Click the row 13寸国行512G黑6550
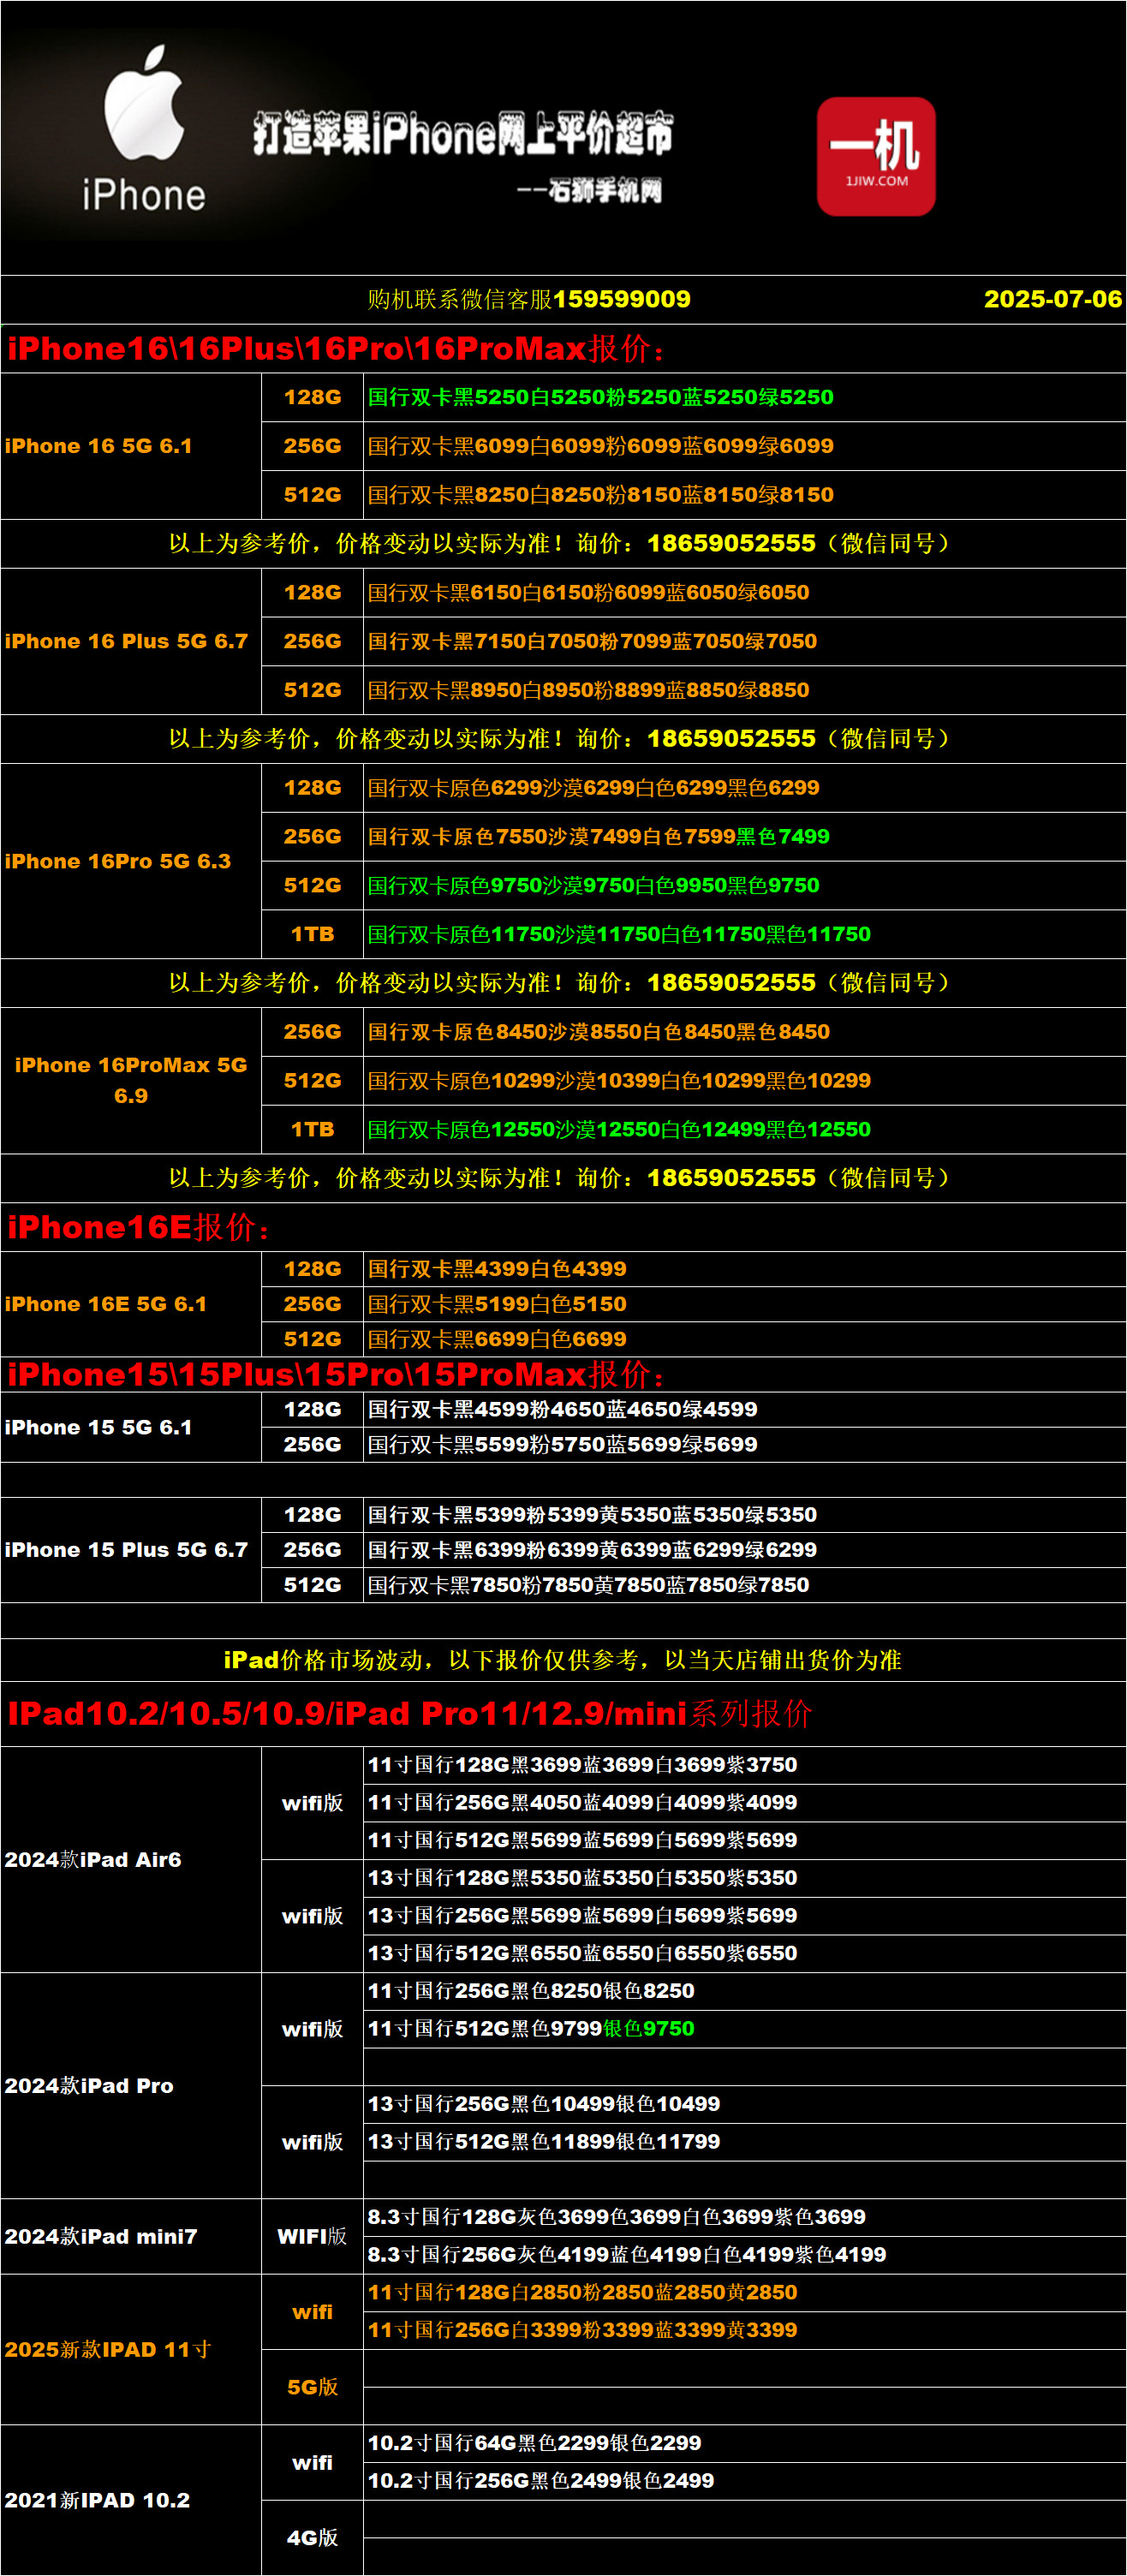The width and height of the screenshot is (1127, 2576). coord(745,1953)
